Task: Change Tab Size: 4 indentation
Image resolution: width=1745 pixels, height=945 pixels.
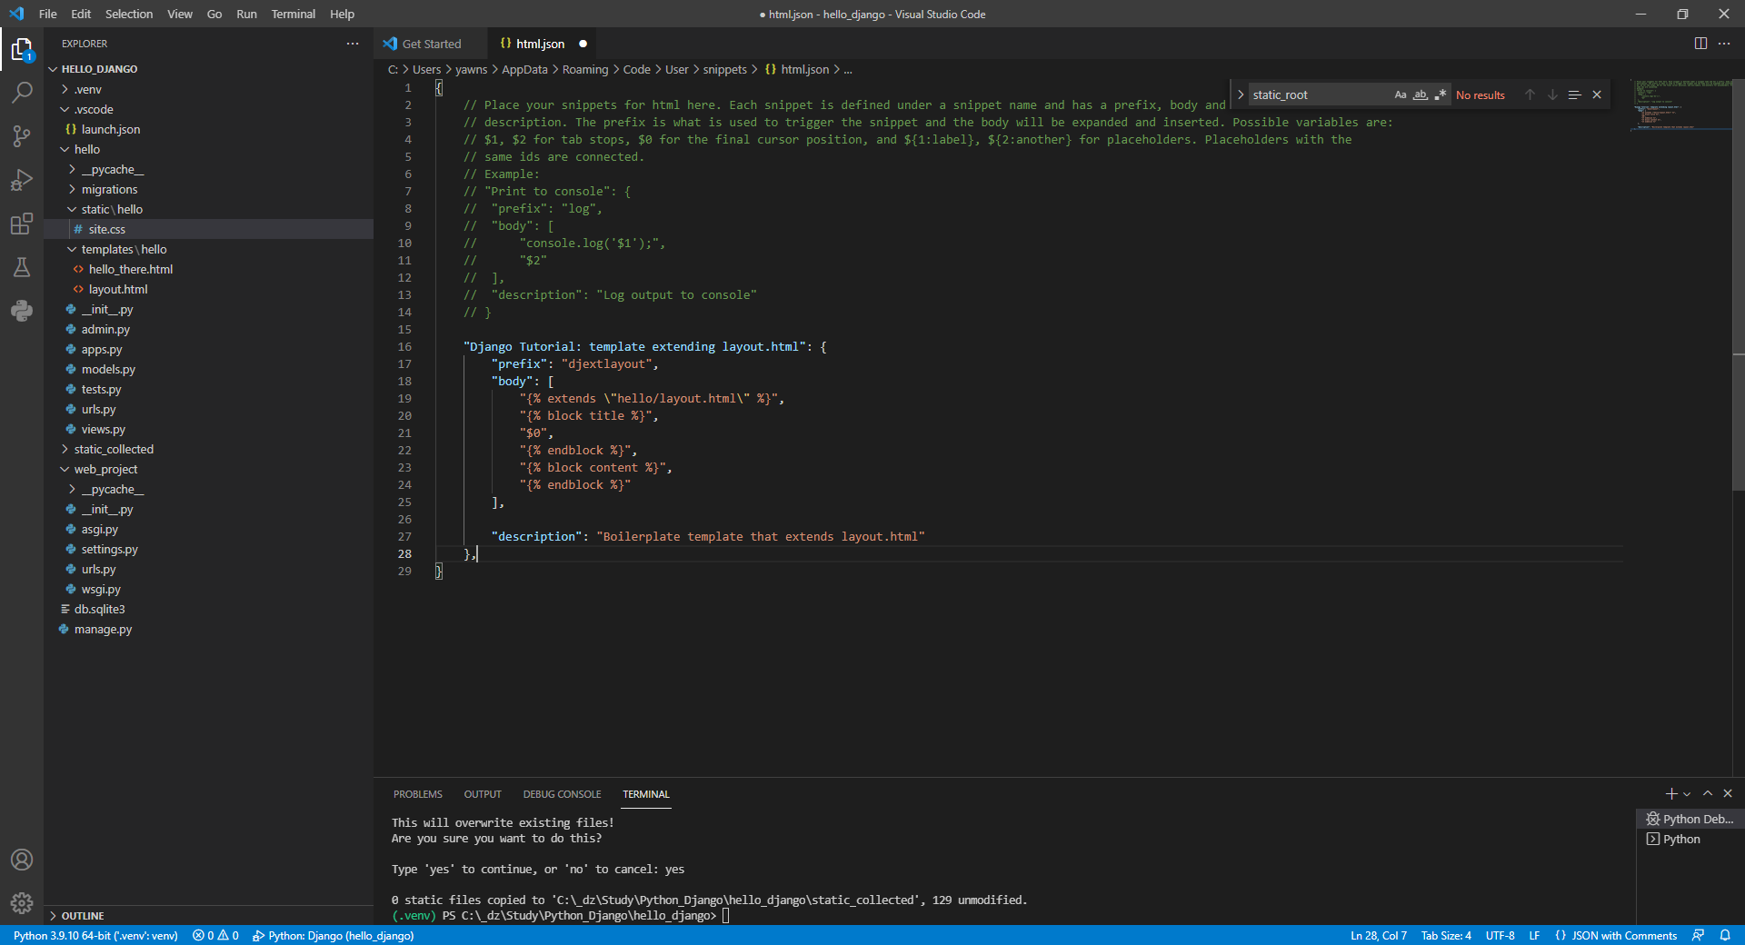Action: (1446, 935)
